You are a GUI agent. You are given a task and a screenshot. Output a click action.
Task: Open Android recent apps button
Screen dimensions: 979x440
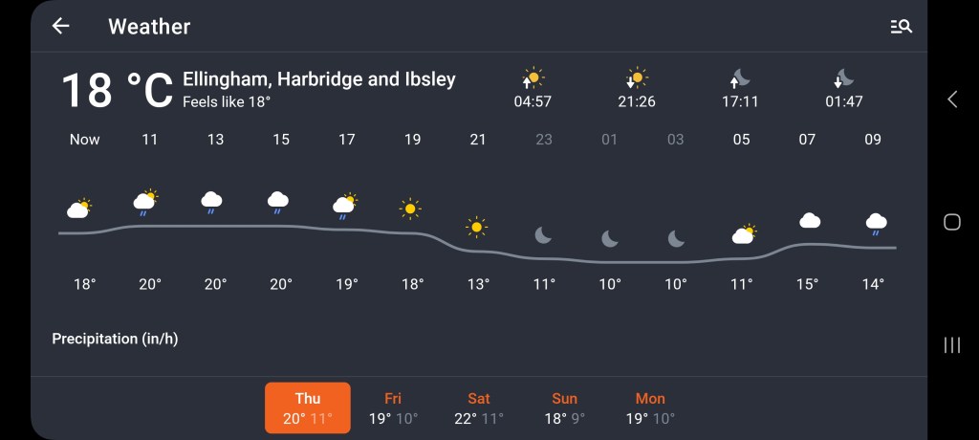click(x=952, y=345)
